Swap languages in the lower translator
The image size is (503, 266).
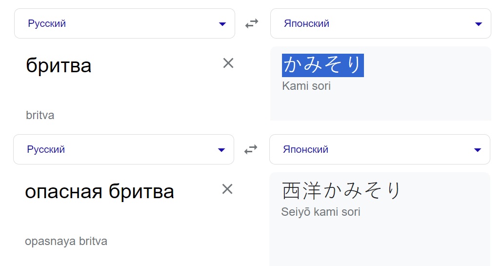(x=251, y=149)
